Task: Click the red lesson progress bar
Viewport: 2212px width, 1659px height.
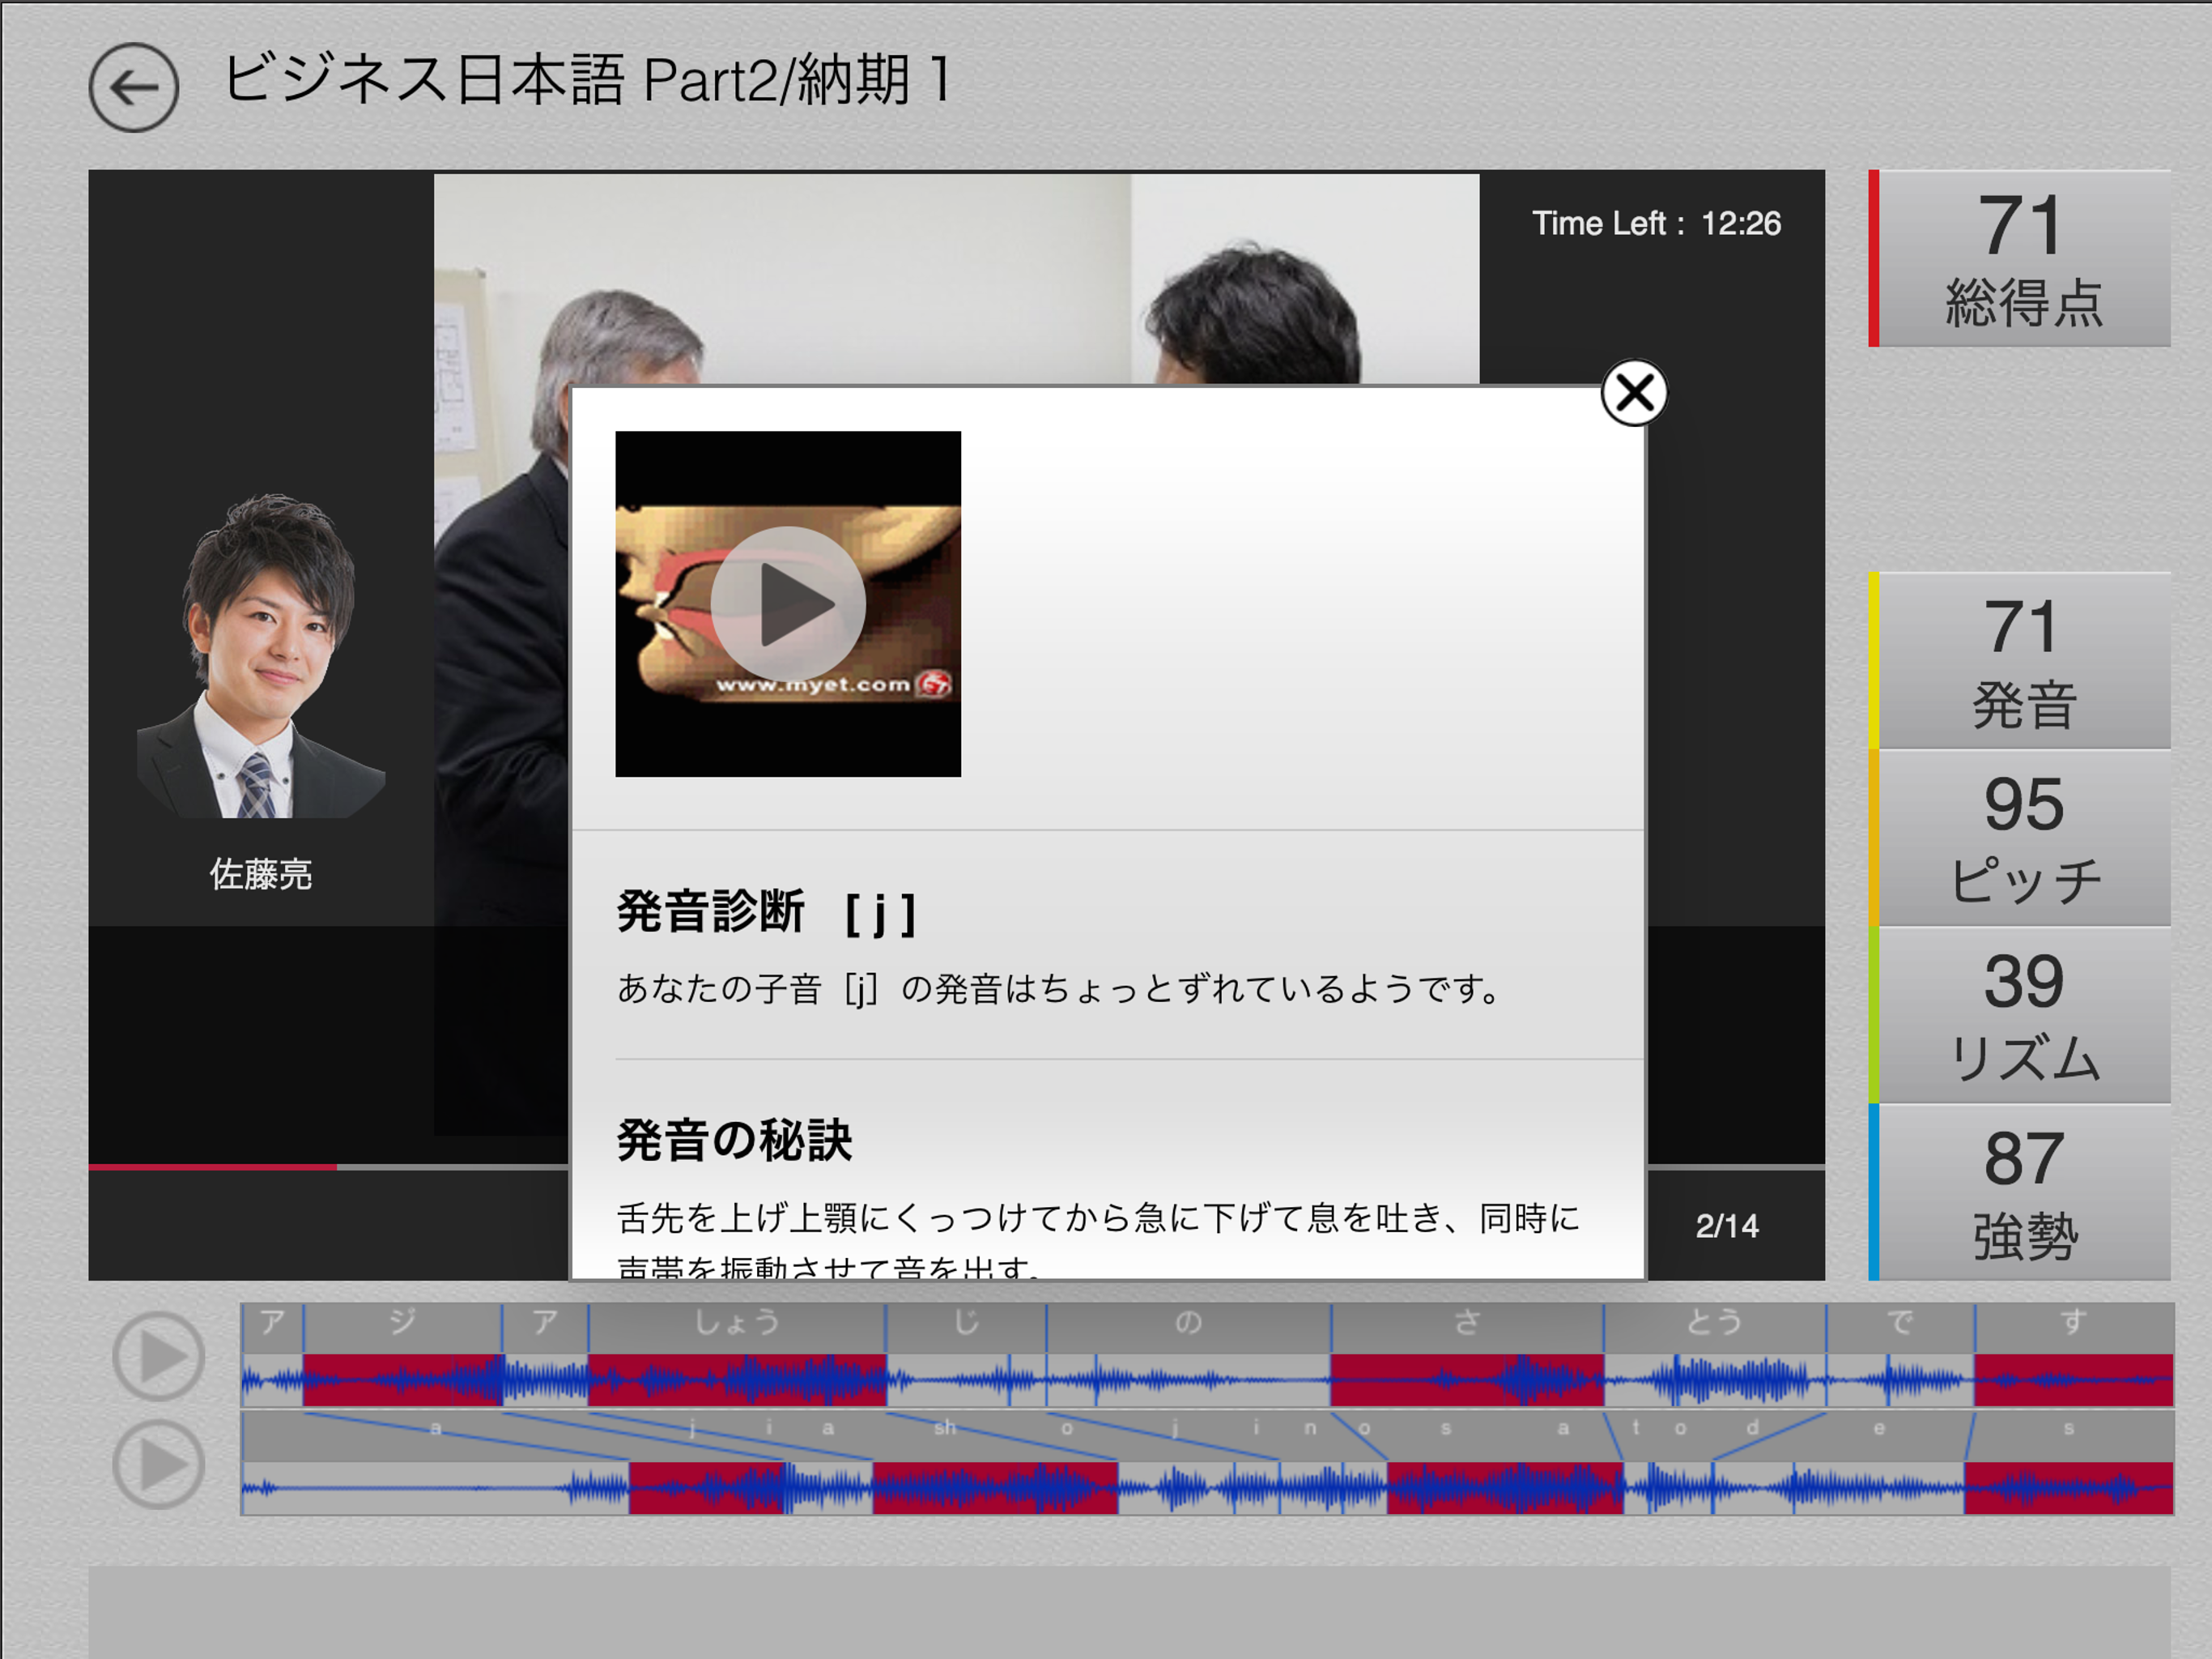Action: pos(212,1166)
